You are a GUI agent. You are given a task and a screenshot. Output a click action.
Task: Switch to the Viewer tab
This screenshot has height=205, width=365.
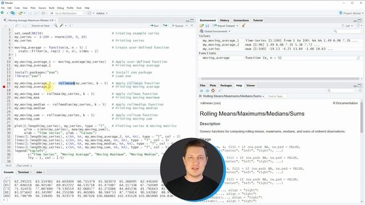tap(250, 85)
